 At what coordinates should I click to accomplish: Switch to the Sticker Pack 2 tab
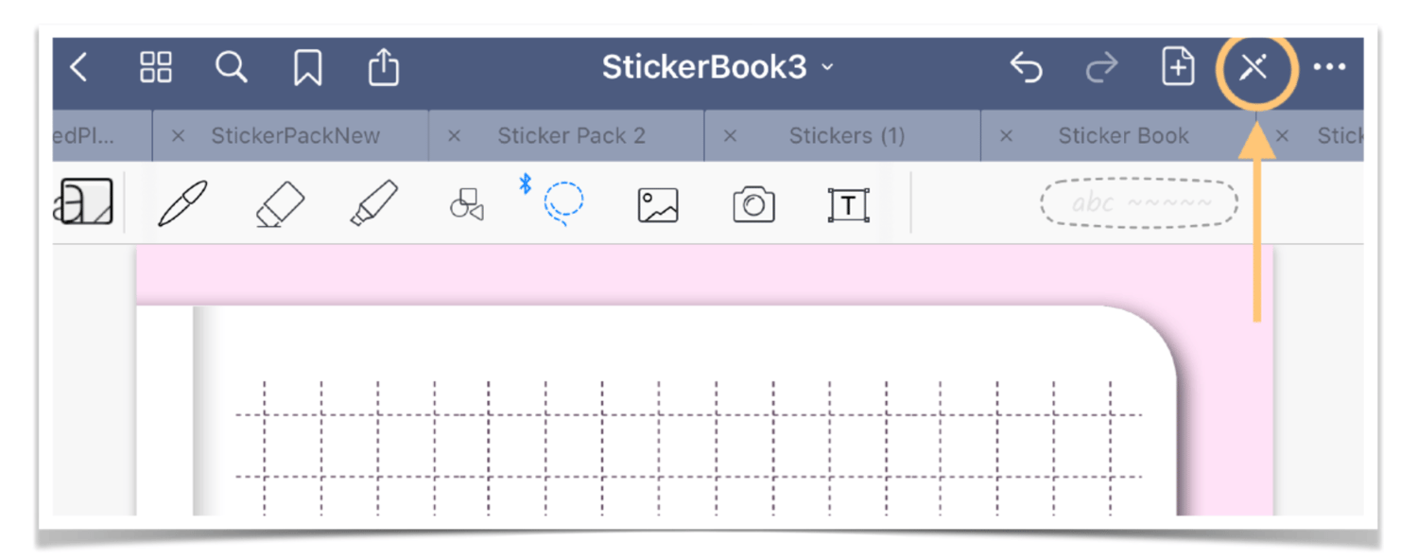(x=572, y=136)
